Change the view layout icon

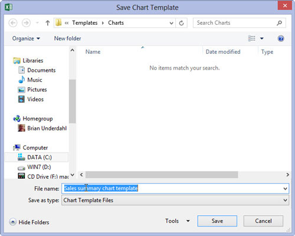coord(252,38)
